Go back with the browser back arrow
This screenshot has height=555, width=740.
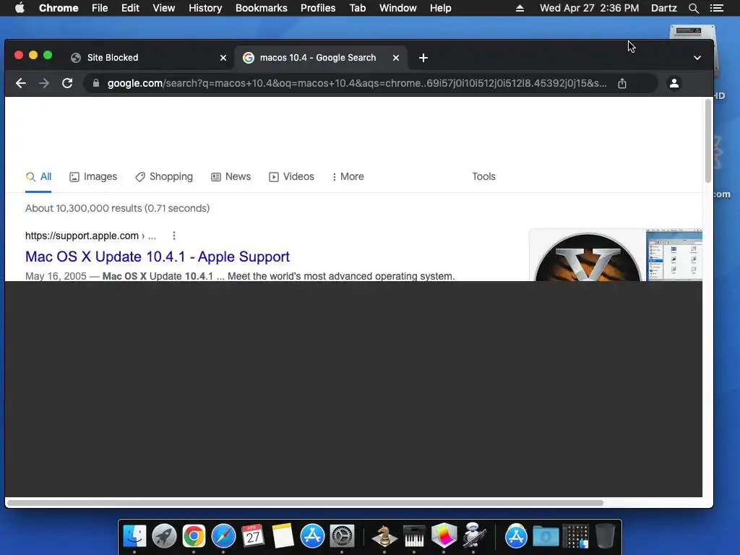point(21,84)
